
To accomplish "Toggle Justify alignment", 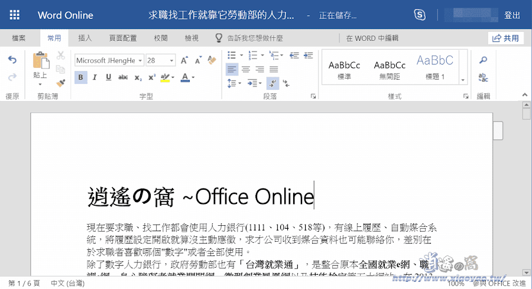I will coord(274,70).
